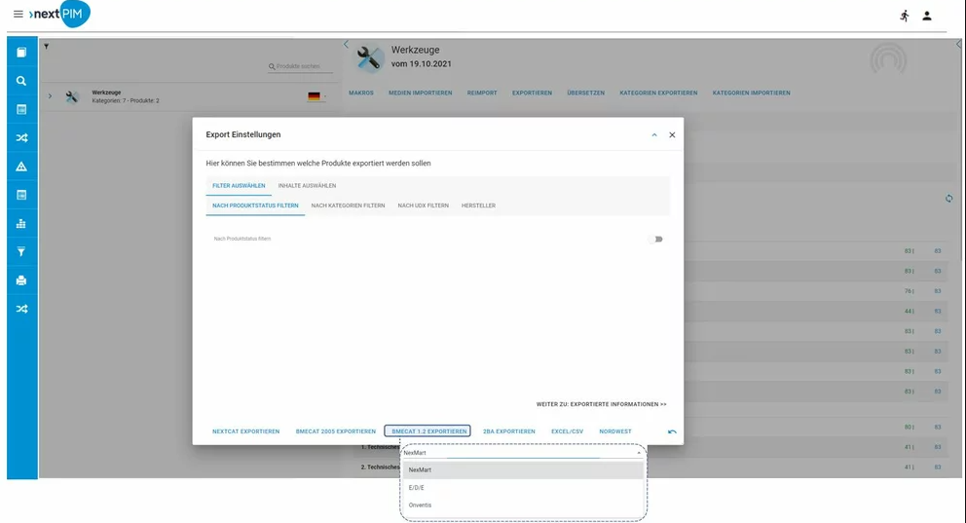Open the Nach Kategorien filtern tab
Screen dimensions: 966x523
[348, 205]
